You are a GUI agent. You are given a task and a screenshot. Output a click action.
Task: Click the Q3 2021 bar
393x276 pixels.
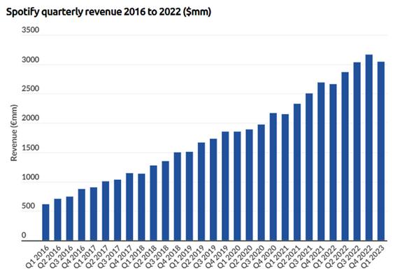309,167
